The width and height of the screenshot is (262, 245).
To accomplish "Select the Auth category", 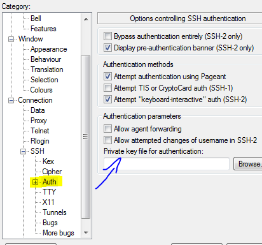I will pos(50,182).
